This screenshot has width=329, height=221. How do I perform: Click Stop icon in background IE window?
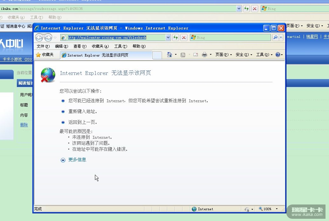[255, 9]
